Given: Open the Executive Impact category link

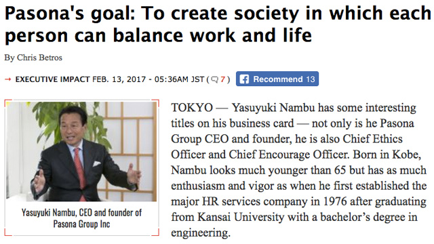Looking at the screenshot, I should 52,79.
